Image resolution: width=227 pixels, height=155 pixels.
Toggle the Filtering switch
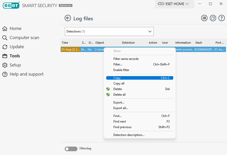71,149
